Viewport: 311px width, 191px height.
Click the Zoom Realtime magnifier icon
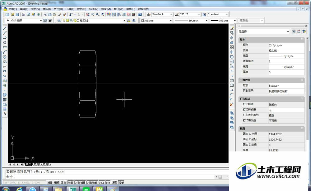tap(93, 15)
